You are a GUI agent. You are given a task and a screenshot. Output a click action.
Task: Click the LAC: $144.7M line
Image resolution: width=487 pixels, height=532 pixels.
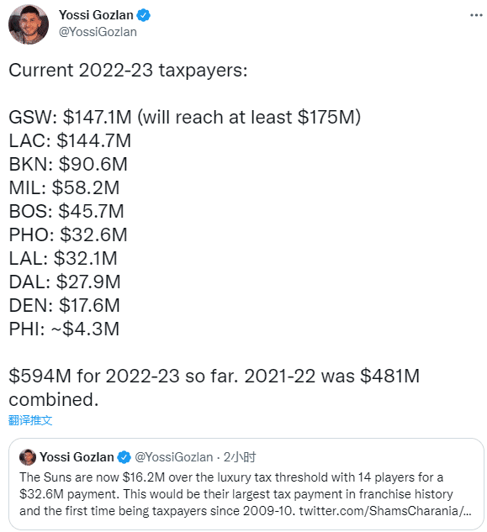click(70, 141)
